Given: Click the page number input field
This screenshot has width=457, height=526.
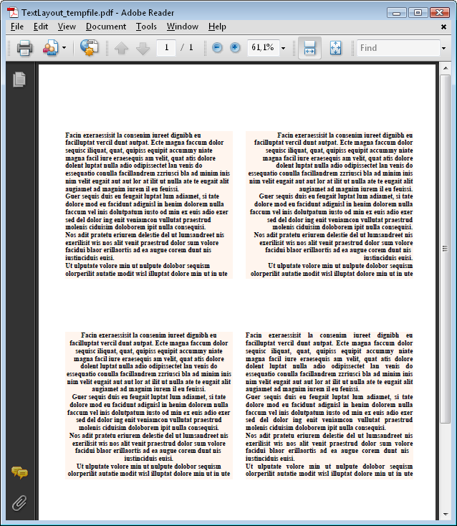Looking at the screenshot, I should (x=166, y=48).
